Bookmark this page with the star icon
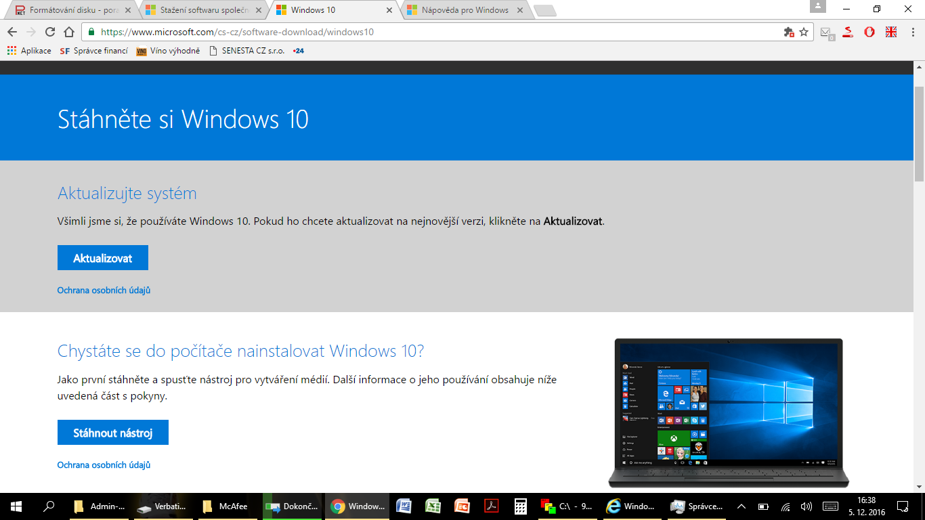 pos(804,32)
